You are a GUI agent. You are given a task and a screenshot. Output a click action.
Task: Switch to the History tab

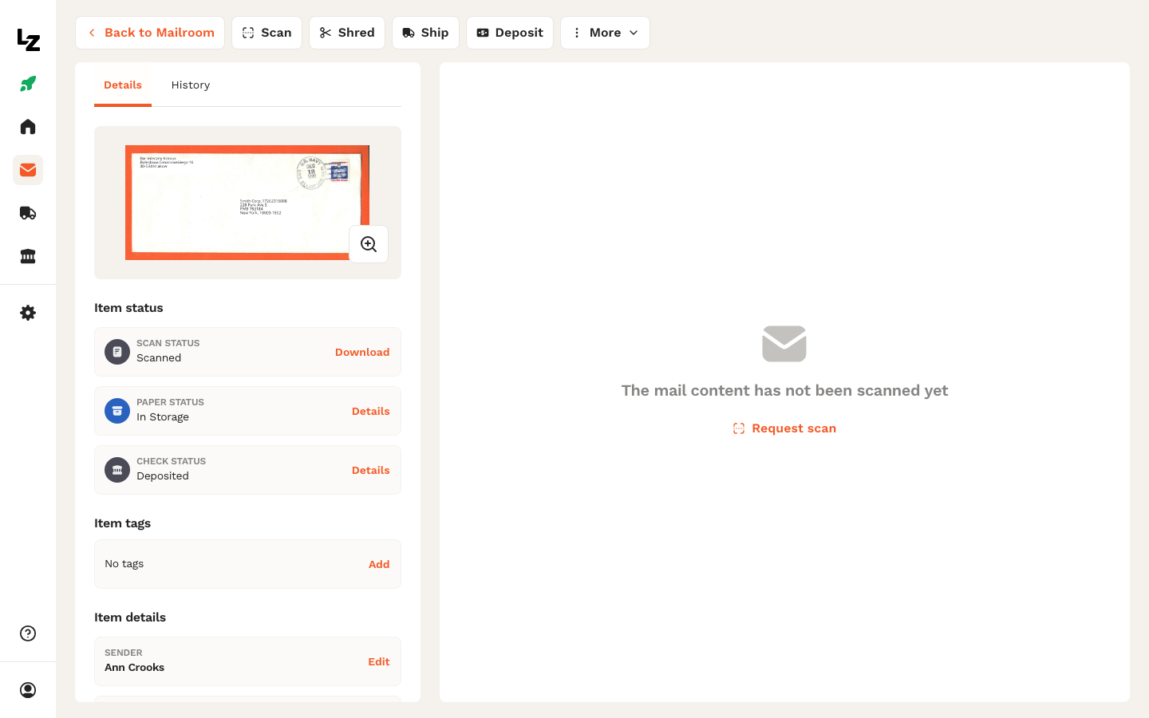pyautogui.click(x=191, y=85)
